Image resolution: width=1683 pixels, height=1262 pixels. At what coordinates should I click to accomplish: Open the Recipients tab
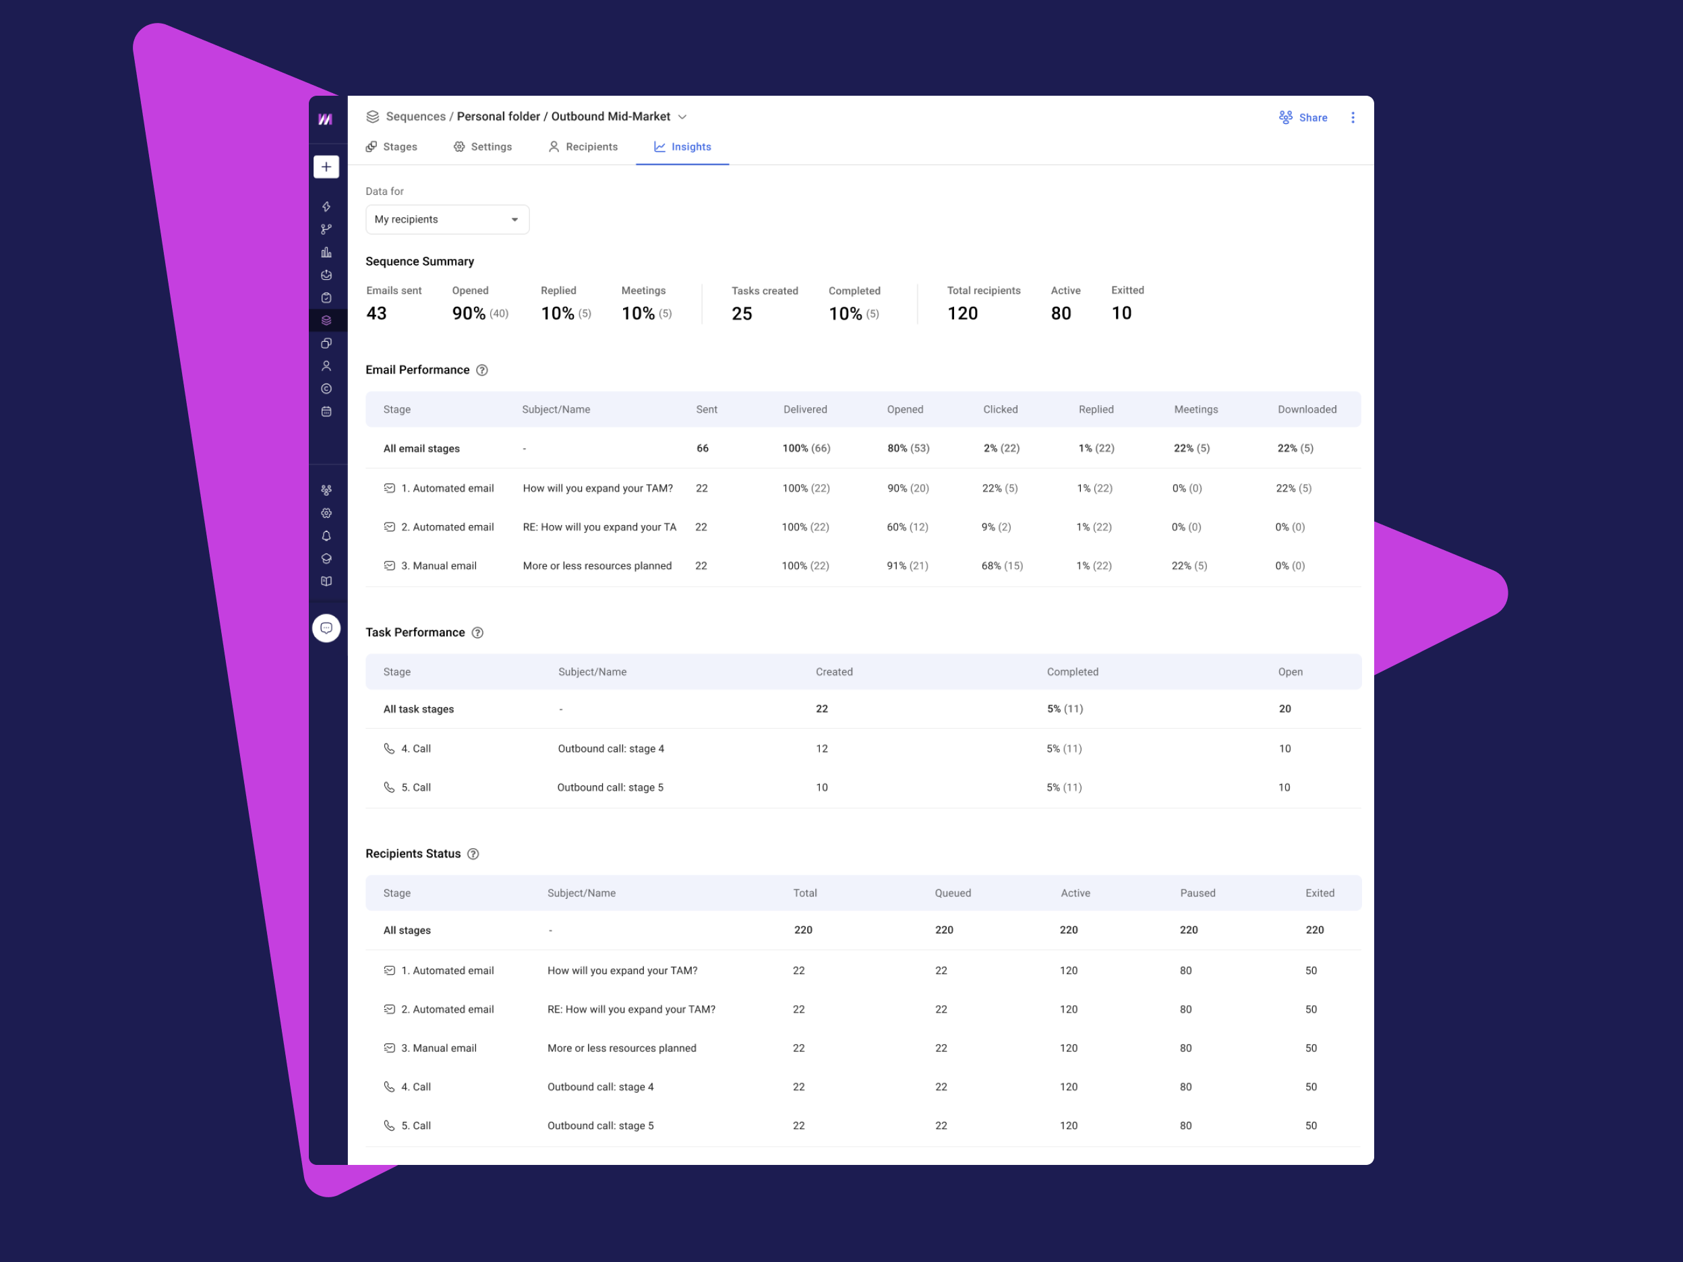point(583,146)
